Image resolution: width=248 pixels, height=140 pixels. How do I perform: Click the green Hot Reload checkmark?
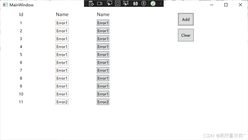[x=153, y=3]
